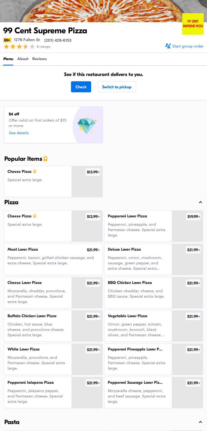Screen dimensions: 207x431
Task: Click Switch to pickup button
Action: click(117, 87)
